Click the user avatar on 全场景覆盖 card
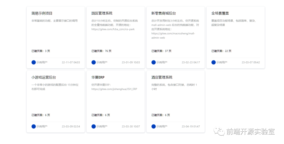 coord(213,62)
